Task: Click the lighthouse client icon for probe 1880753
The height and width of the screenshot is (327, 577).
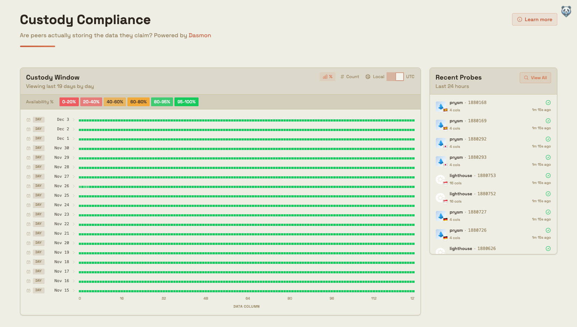Action: pyautogui.click(x=441, y=179)
